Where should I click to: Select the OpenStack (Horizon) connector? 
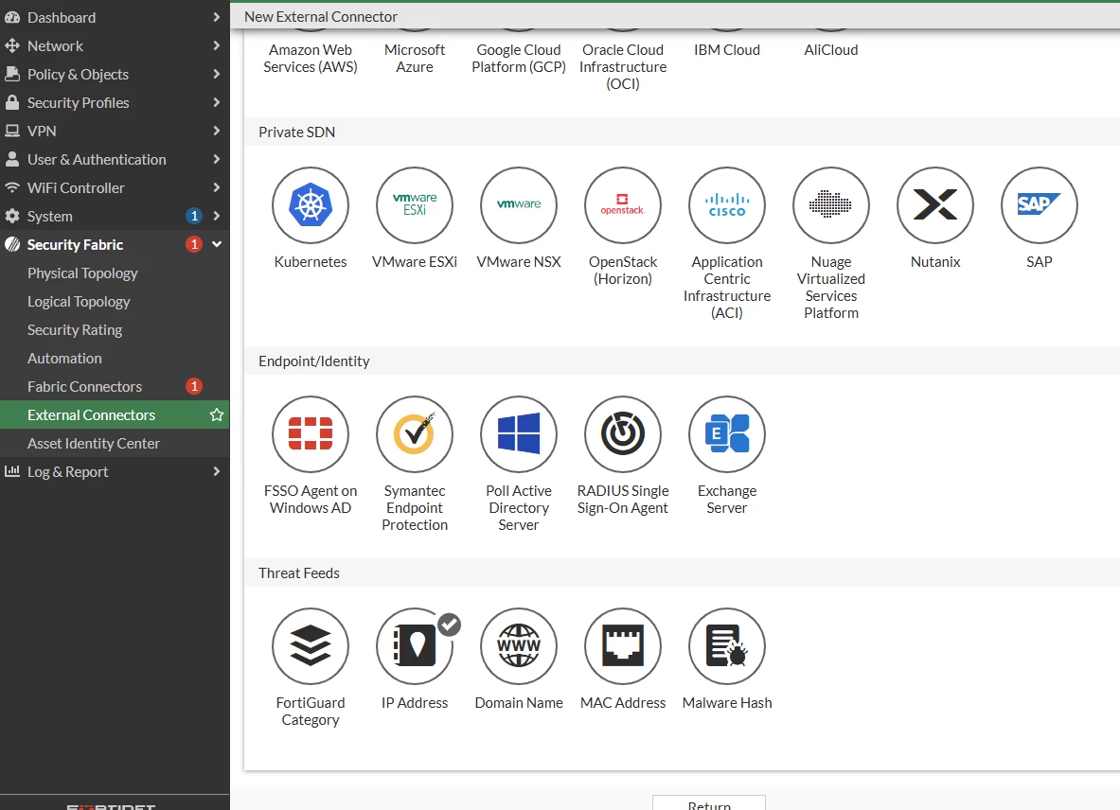pyautogui.click(x=623, y=205)
